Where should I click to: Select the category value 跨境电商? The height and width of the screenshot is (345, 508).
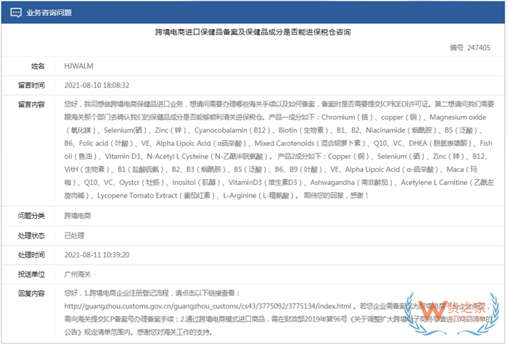click(78, 215)
